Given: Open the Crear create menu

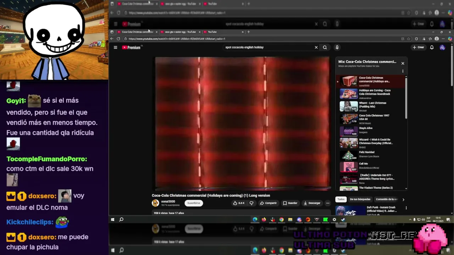Looking at the screenshot, I should (x=418, y=47).
